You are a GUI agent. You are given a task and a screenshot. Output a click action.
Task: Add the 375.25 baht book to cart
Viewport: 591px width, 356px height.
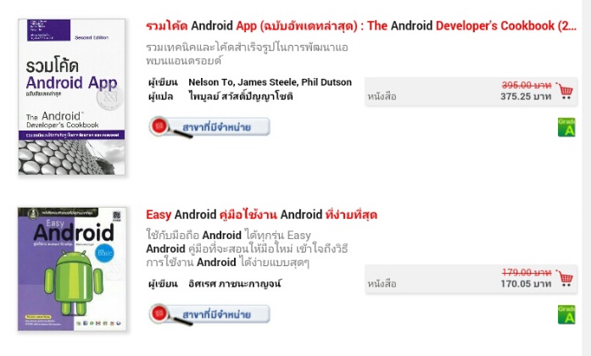[x=565, y=91]
